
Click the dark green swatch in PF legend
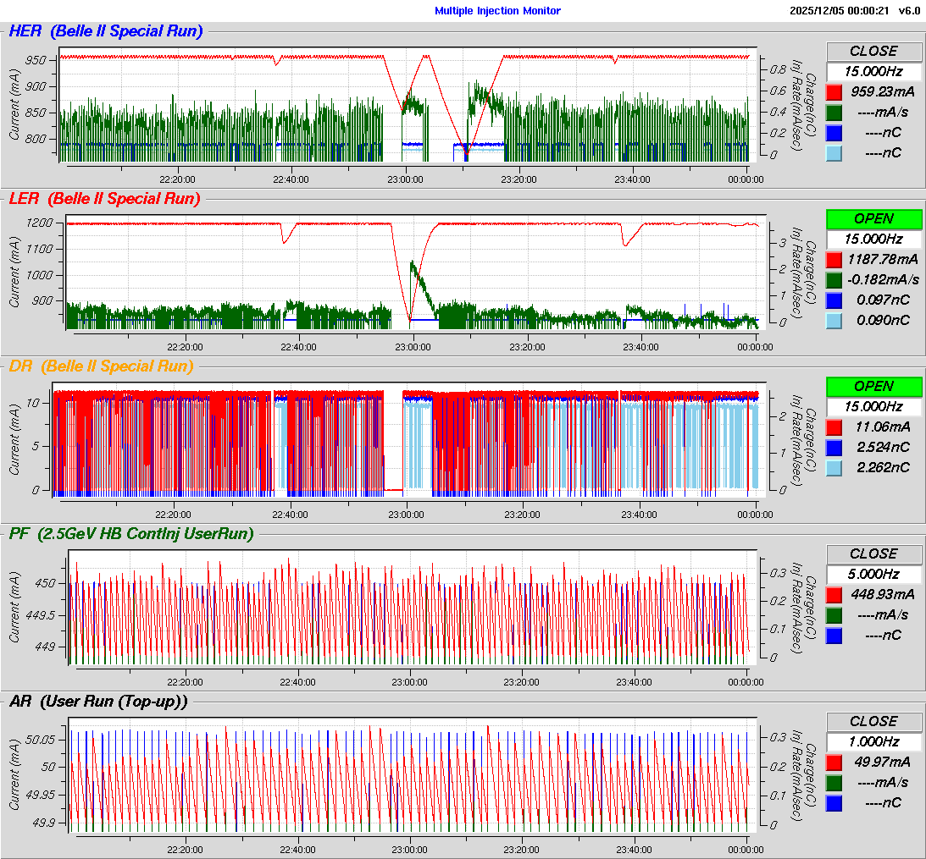point(834,615)
